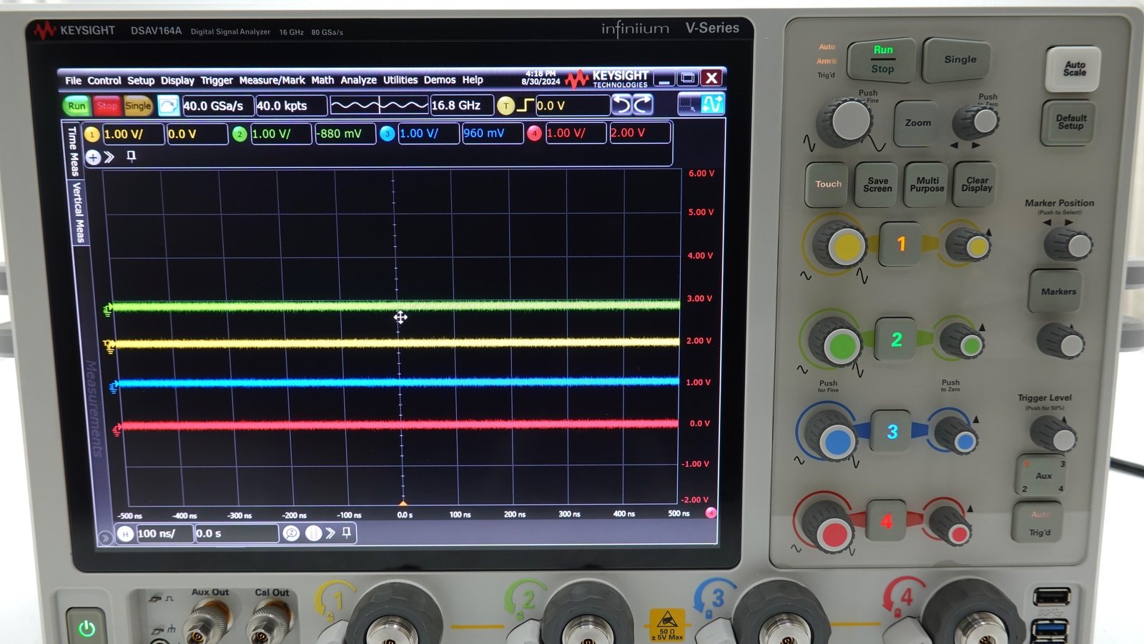Click the 40.0 GSa/s sample rate field
Image resolution: width=1144 pixels, height=644 pixels.
point(217,106)
